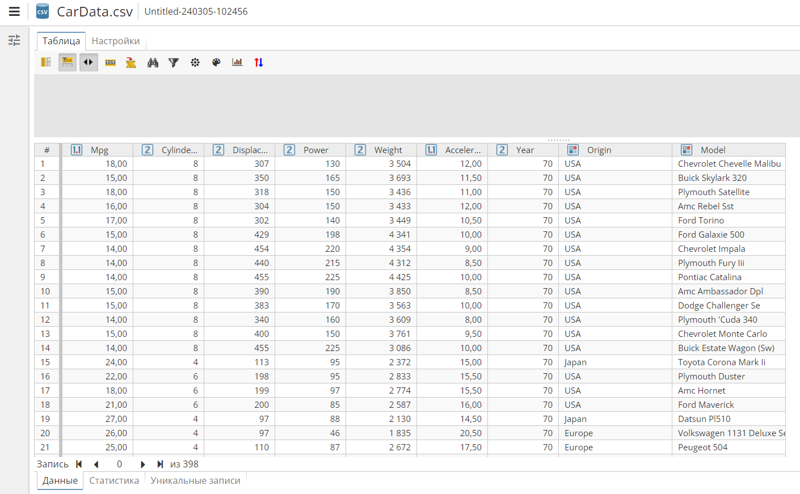Toggle the form view layout icon
Screen dimensions: 800x494
tap(46, 62)
